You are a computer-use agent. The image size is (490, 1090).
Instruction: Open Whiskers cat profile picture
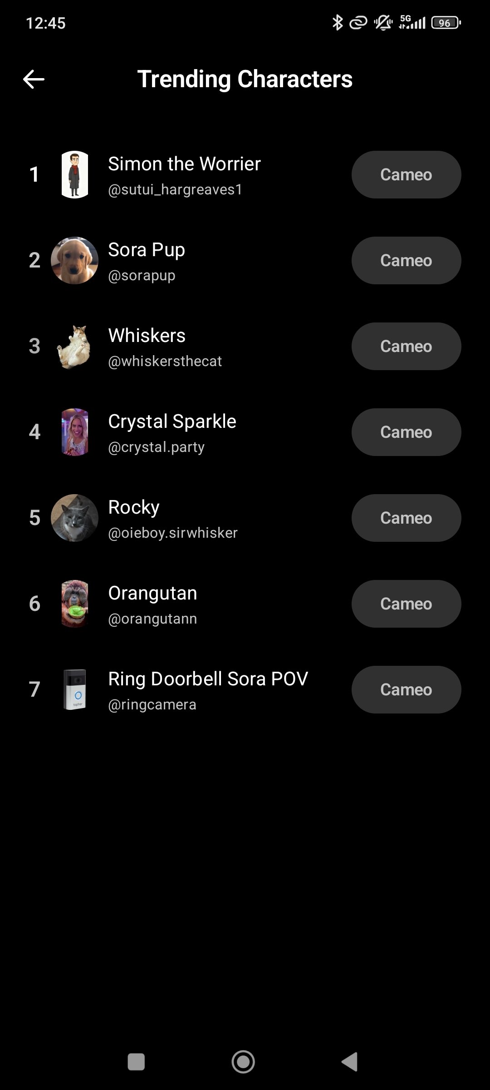75,347
